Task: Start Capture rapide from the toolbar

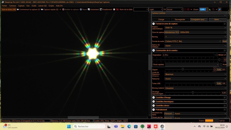Action: click(x=42, y=10)
